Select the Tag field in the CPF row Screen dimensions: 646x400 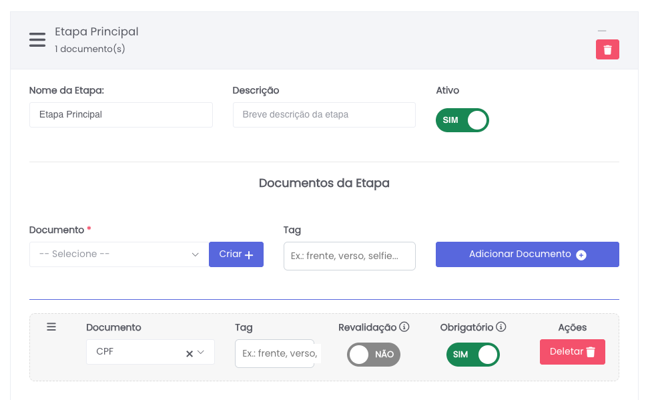[x=274, y=353]
